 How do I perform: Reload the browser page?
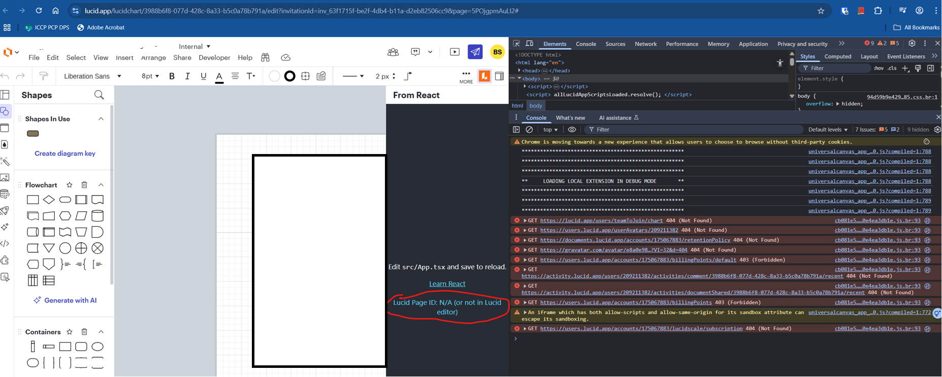tap(39, 11)
